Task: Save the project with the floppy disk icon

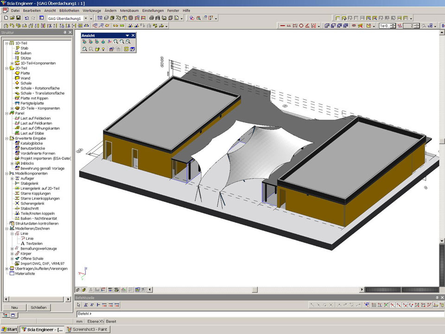Action: (18, 18)
